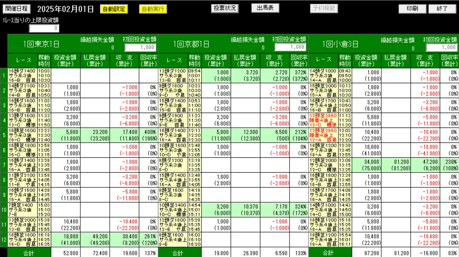Click the Kyoto payout cell 12.300

(246, 135)
